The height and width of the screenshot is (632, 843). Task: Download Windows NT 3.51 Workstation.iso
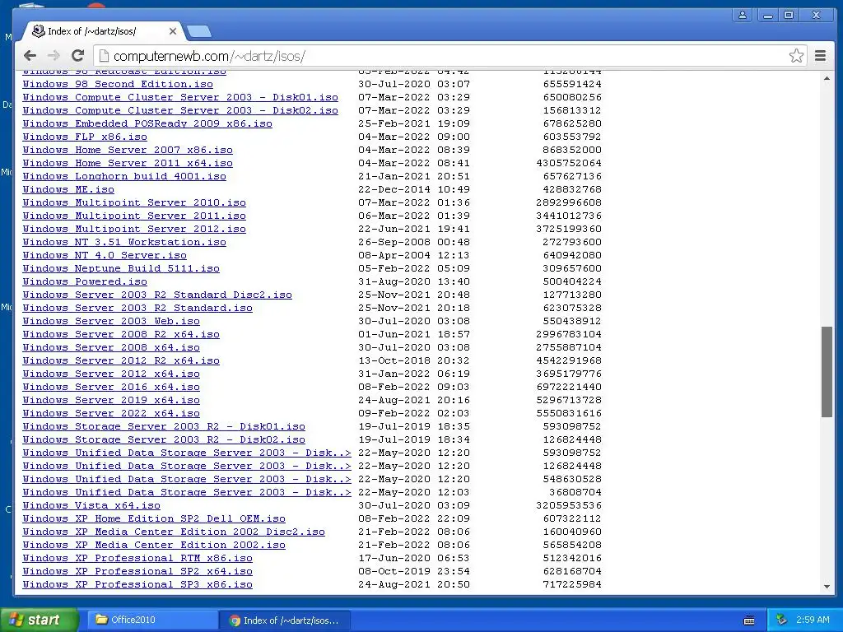click(124, 243)
